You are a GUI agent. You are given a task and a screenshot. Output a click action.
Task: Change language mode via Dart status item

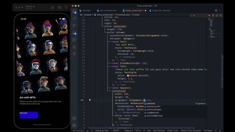pos(149,131)
